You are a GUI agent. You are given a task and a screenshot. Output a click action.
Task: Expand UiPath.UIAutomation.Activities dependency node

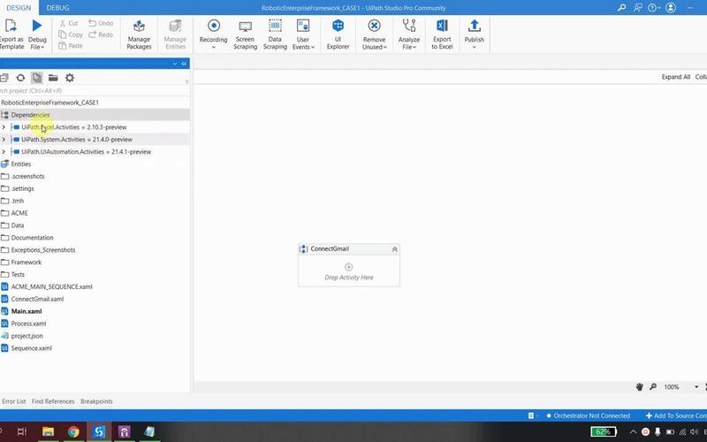pos(4,152)
